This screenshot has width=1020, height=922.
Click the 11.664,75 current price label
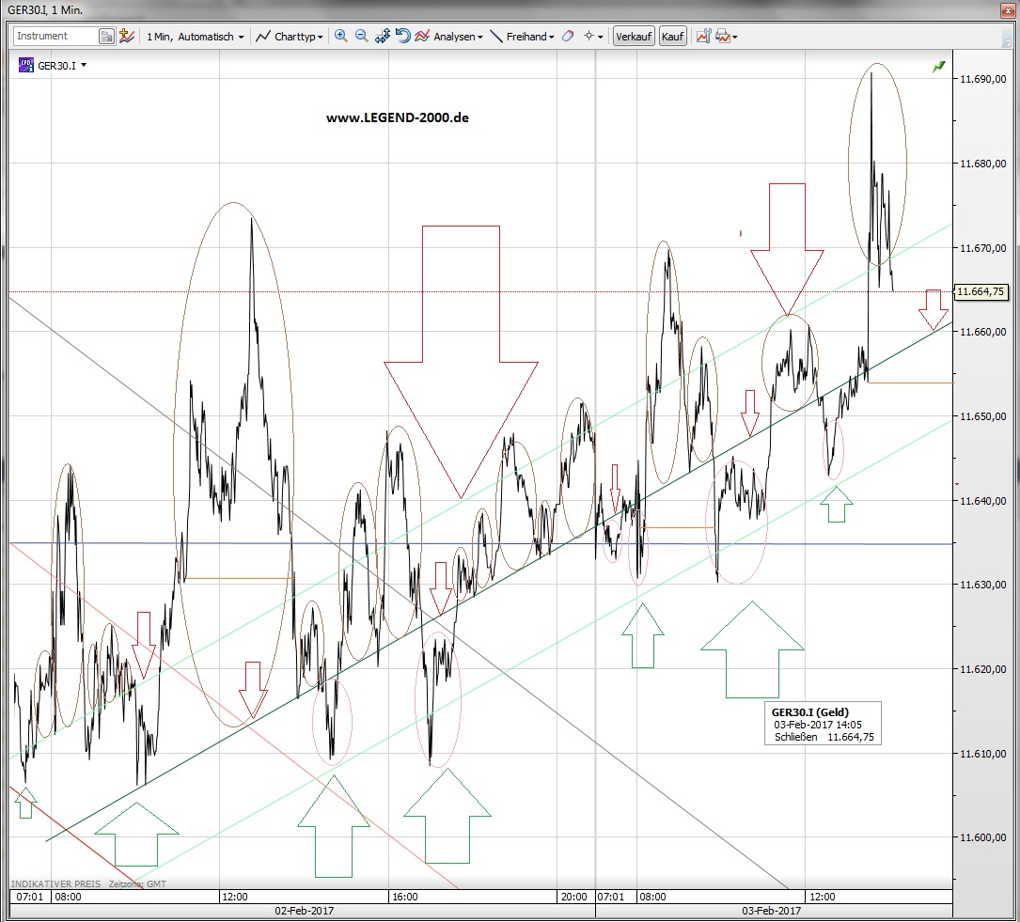[x=981, y=292]
